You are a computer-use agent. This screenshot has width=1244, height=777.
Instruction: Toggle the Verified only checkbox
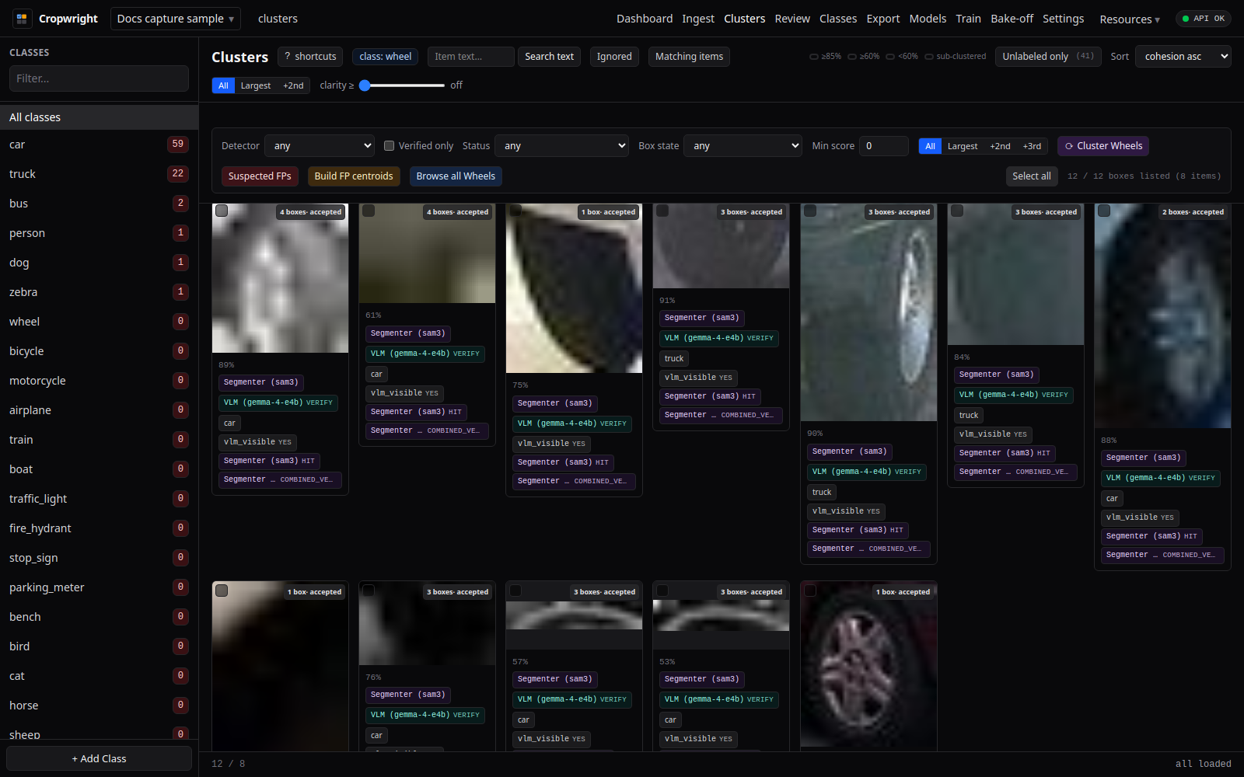pyautogui.click(x=389, y=145)
